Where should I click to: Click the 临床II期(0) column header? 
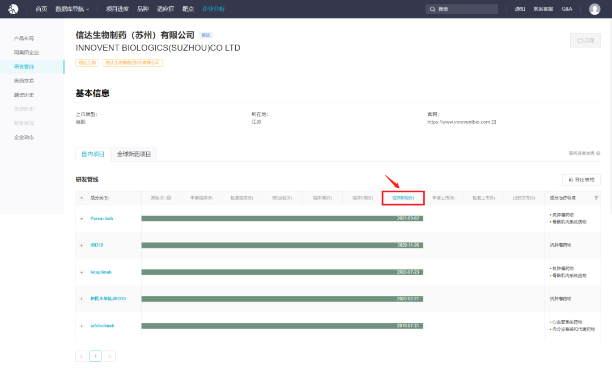click(363, 198)
